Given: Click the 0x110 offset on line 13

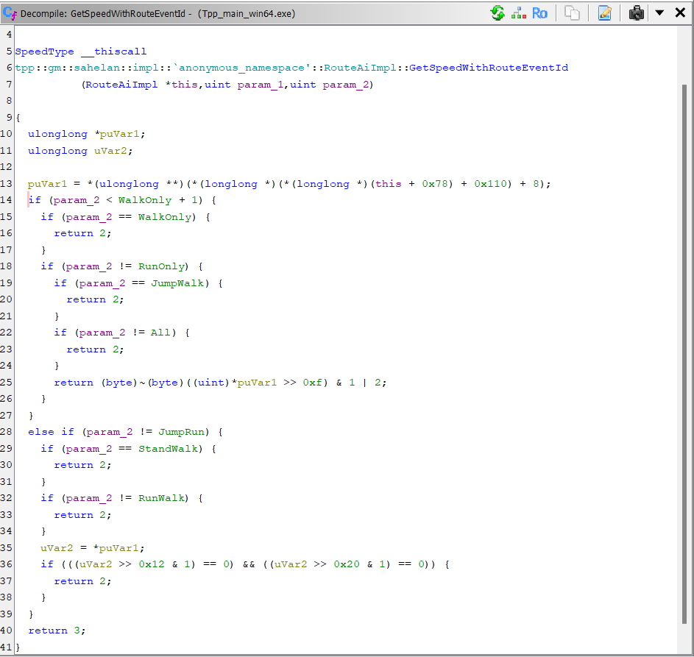Looking at the screenshot, I should click(x=490, y=184).
